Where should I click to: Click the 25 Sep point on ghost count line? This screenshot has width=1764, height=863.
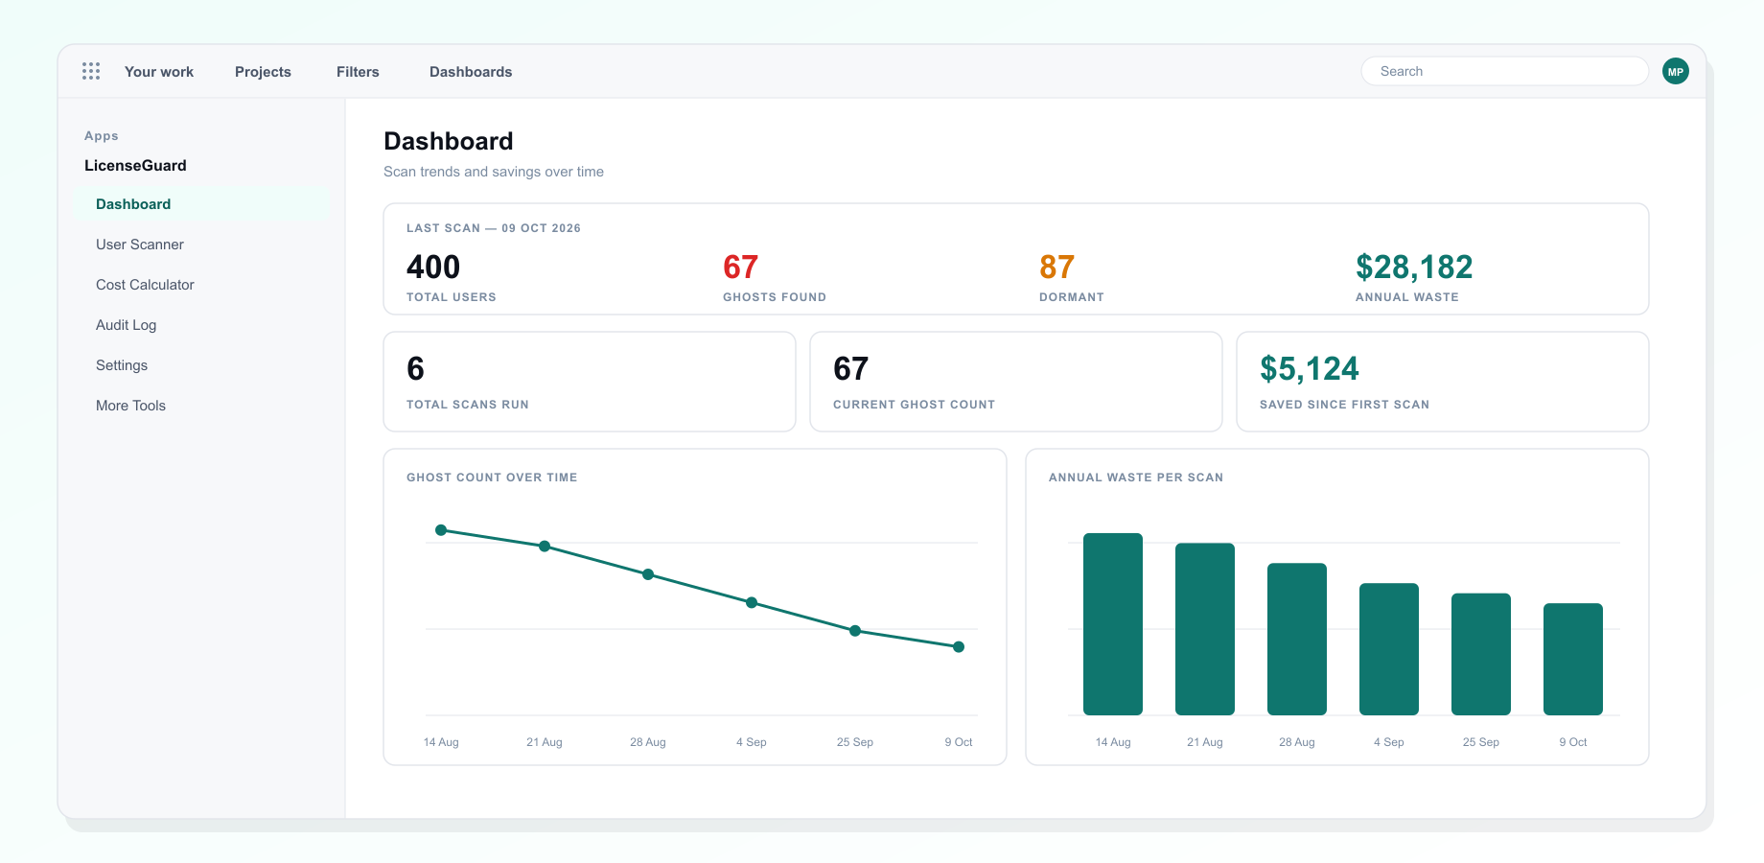point(855,631)
